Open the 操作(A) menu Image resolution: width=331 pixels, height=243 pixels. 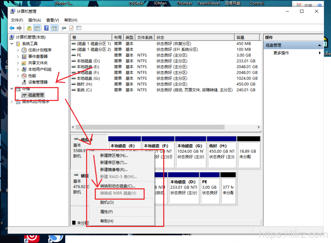[35, 20]
